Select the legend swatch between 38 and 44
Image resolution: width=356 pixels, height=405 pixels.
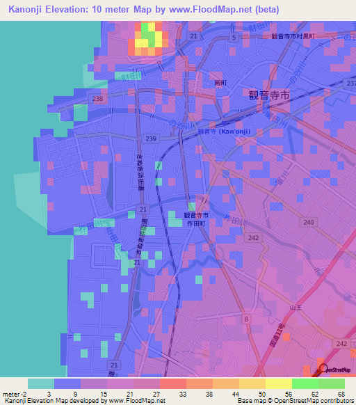point(226,384)
